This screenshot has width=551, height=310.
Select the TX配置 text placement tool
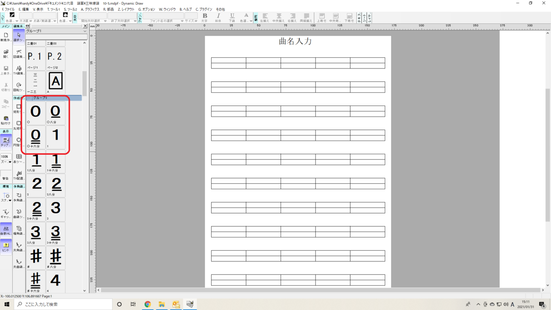point(19,175)
